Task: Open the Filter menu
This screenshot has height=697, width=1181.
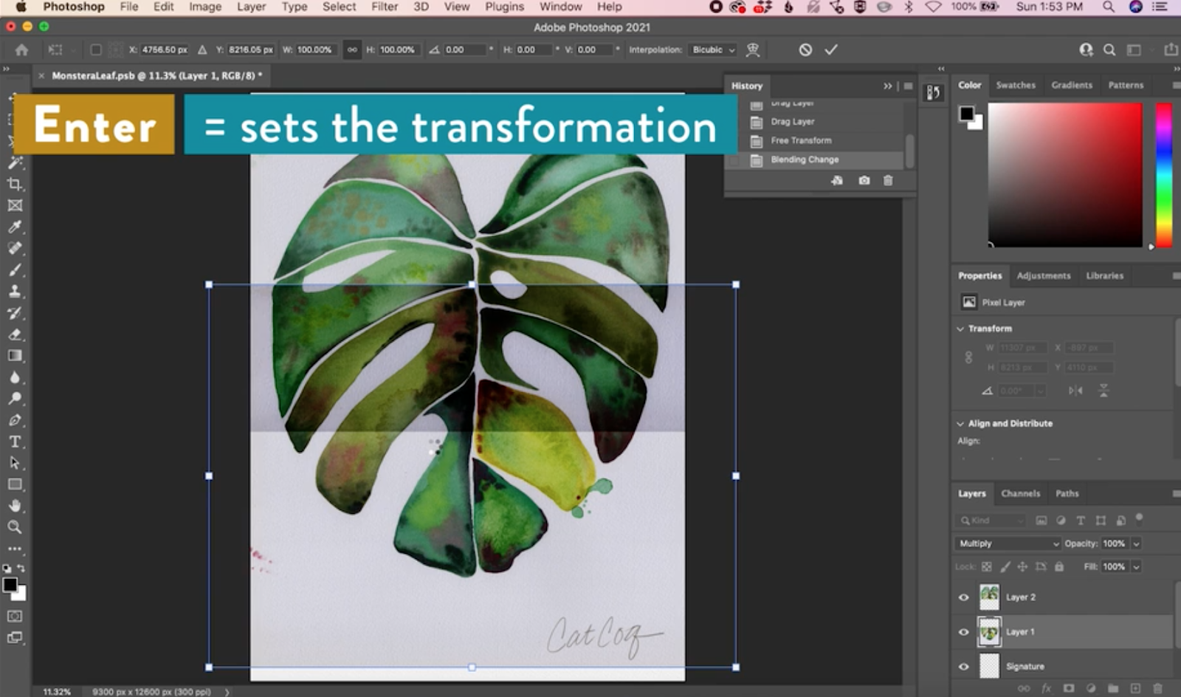Action: pos(384,7)
